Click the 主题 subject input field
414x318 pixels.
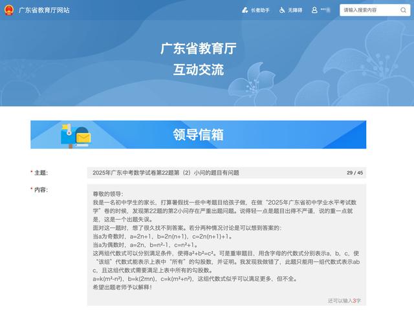coord(226,173)
